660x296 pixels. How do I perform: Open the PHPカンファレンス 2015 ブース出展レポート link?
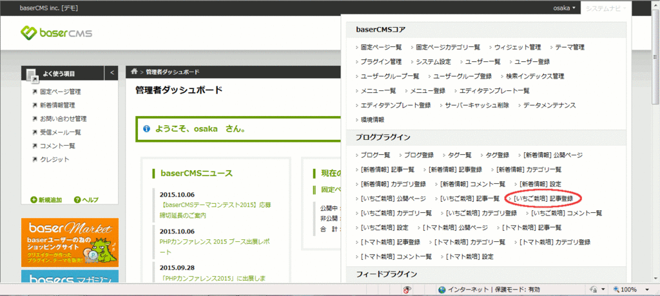click(214, 247)
